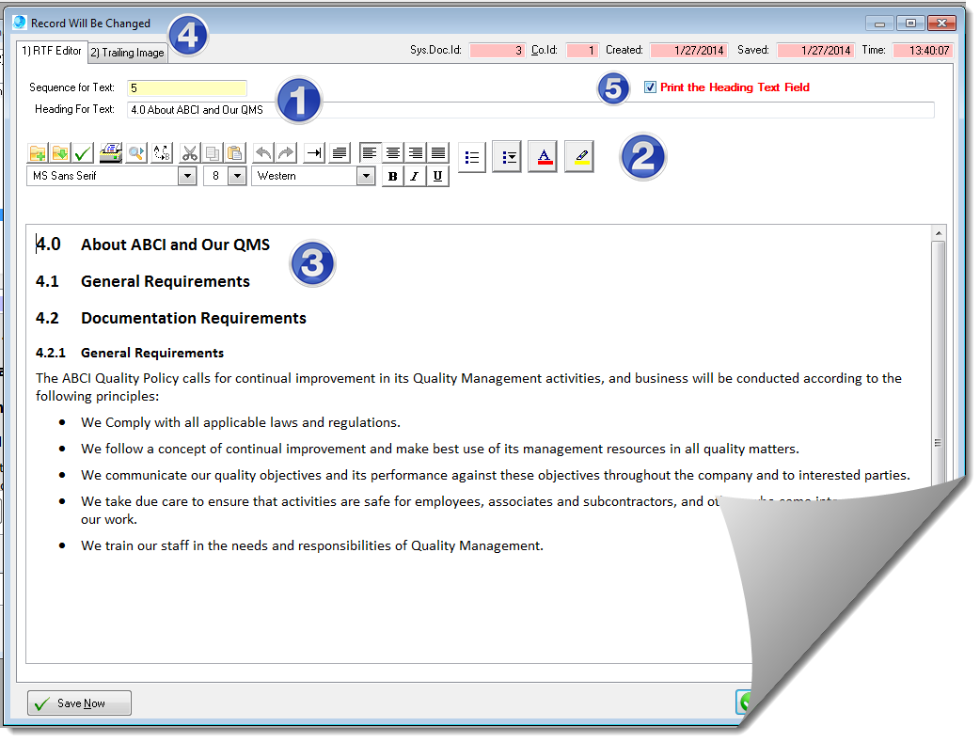Click the green checkmark toolbar icon

pyautogui.click(x=83, y=152)
